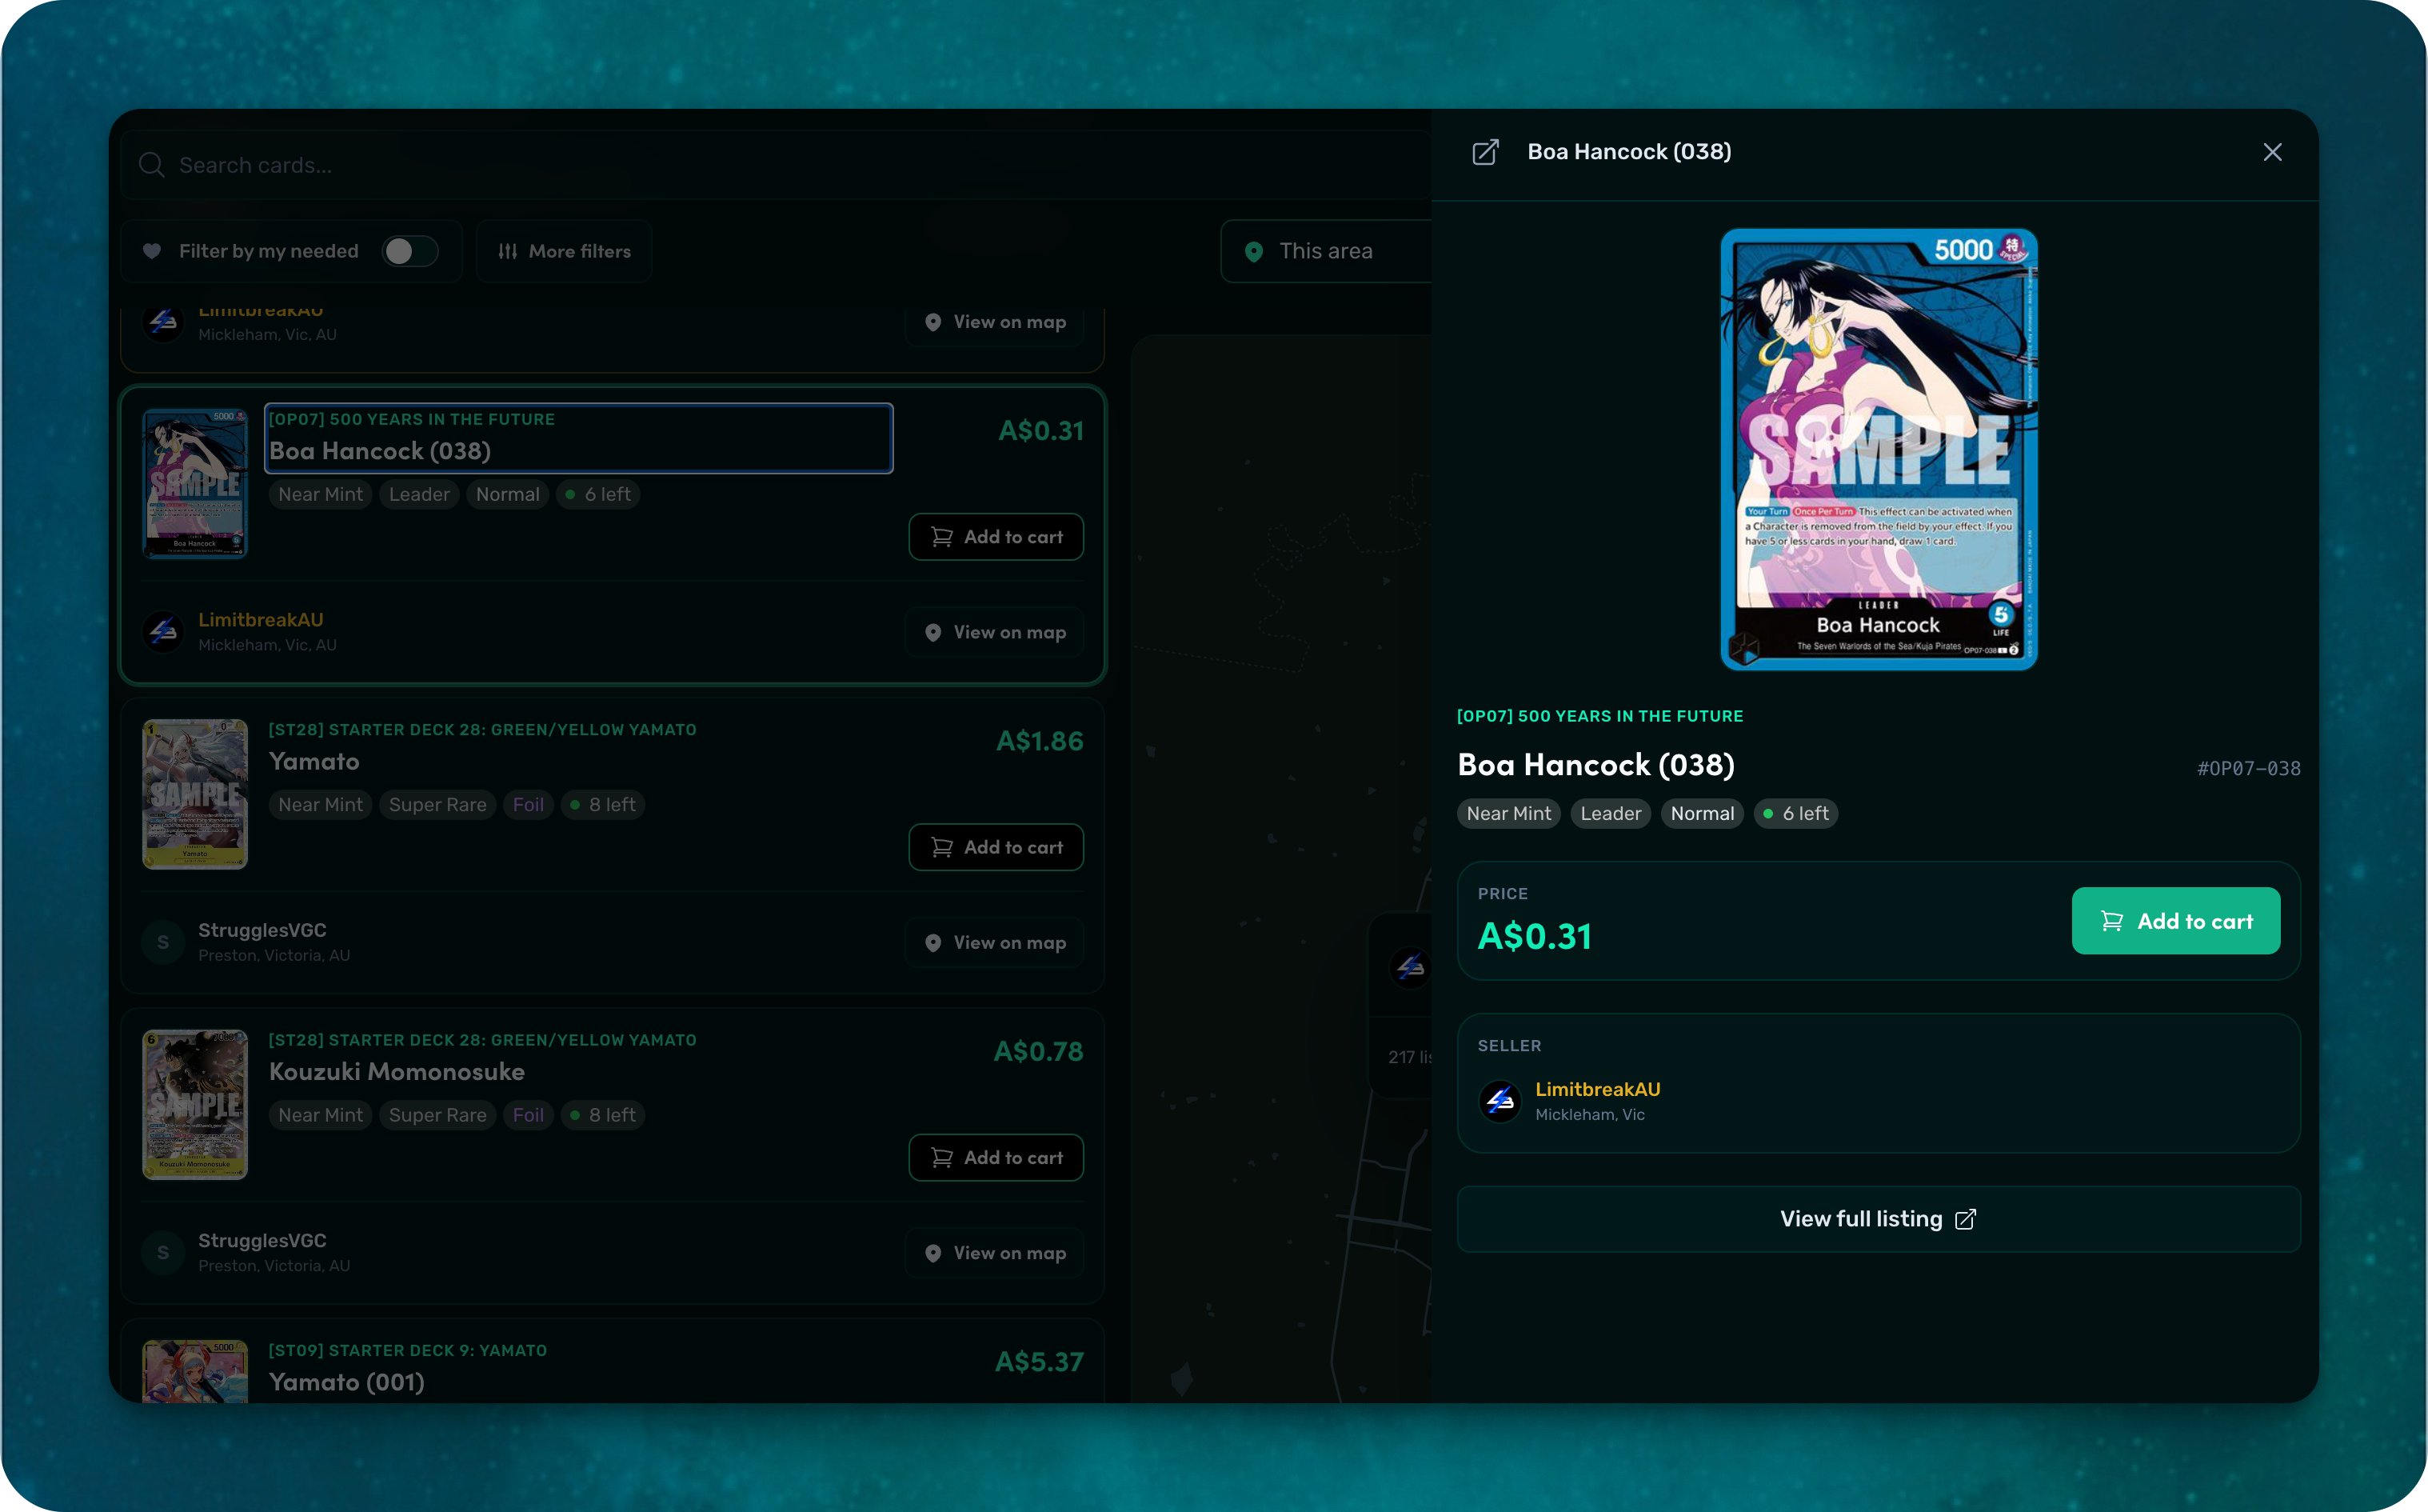2428x1512 pixels.
Task: Open More filters
Action: [x=564, y=251]
